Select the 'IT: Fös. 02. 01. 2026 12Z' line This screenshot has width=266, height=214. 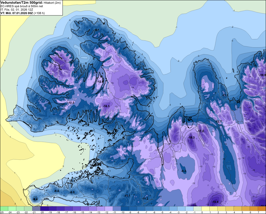click(17, 10)
